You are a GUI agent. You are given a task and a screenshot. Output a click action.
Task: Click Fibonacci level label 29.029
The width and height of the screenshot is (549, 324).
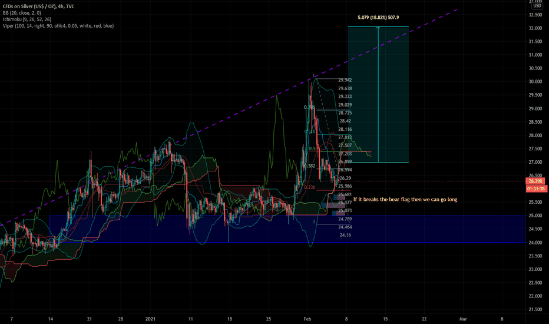tap(345, 105)
